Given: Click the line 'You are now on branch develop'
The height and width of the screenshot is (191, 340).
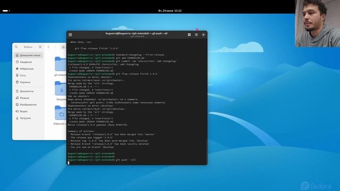Looking at the screenshot, I should (x=91, y=147).
